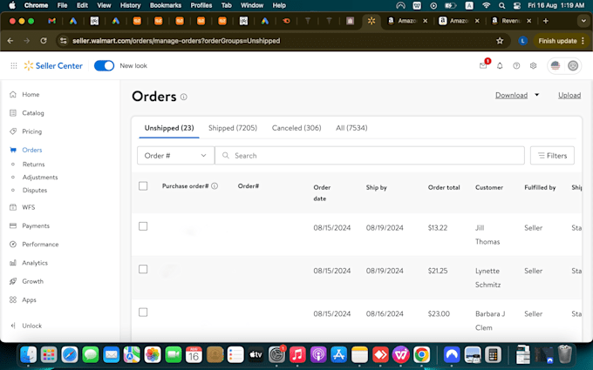Open App Store from the Dock

pos(339,355)
